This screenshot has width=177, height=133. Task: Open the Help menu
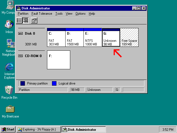pyautogui.click(x=92, y=14)
